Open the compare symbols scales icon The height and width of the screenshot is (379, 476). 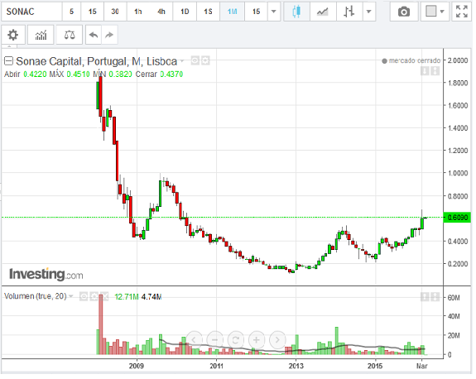tap(70, 35)
